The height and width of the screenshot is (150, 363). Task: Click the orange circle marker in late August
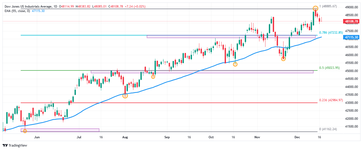[x=153, y=77]
